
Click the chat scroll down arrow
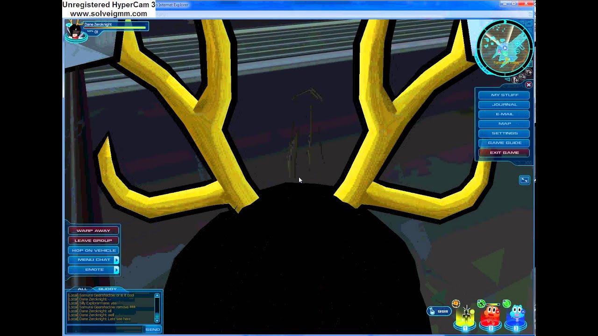(157, 320)
